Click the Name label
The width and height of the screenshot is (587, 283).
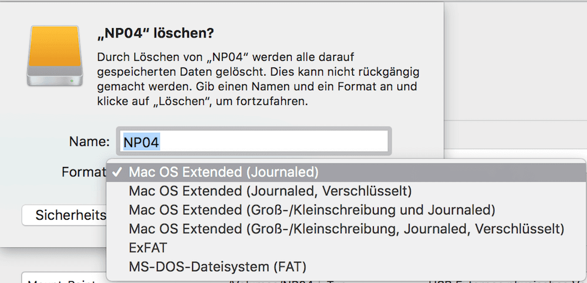pos(89,141)
